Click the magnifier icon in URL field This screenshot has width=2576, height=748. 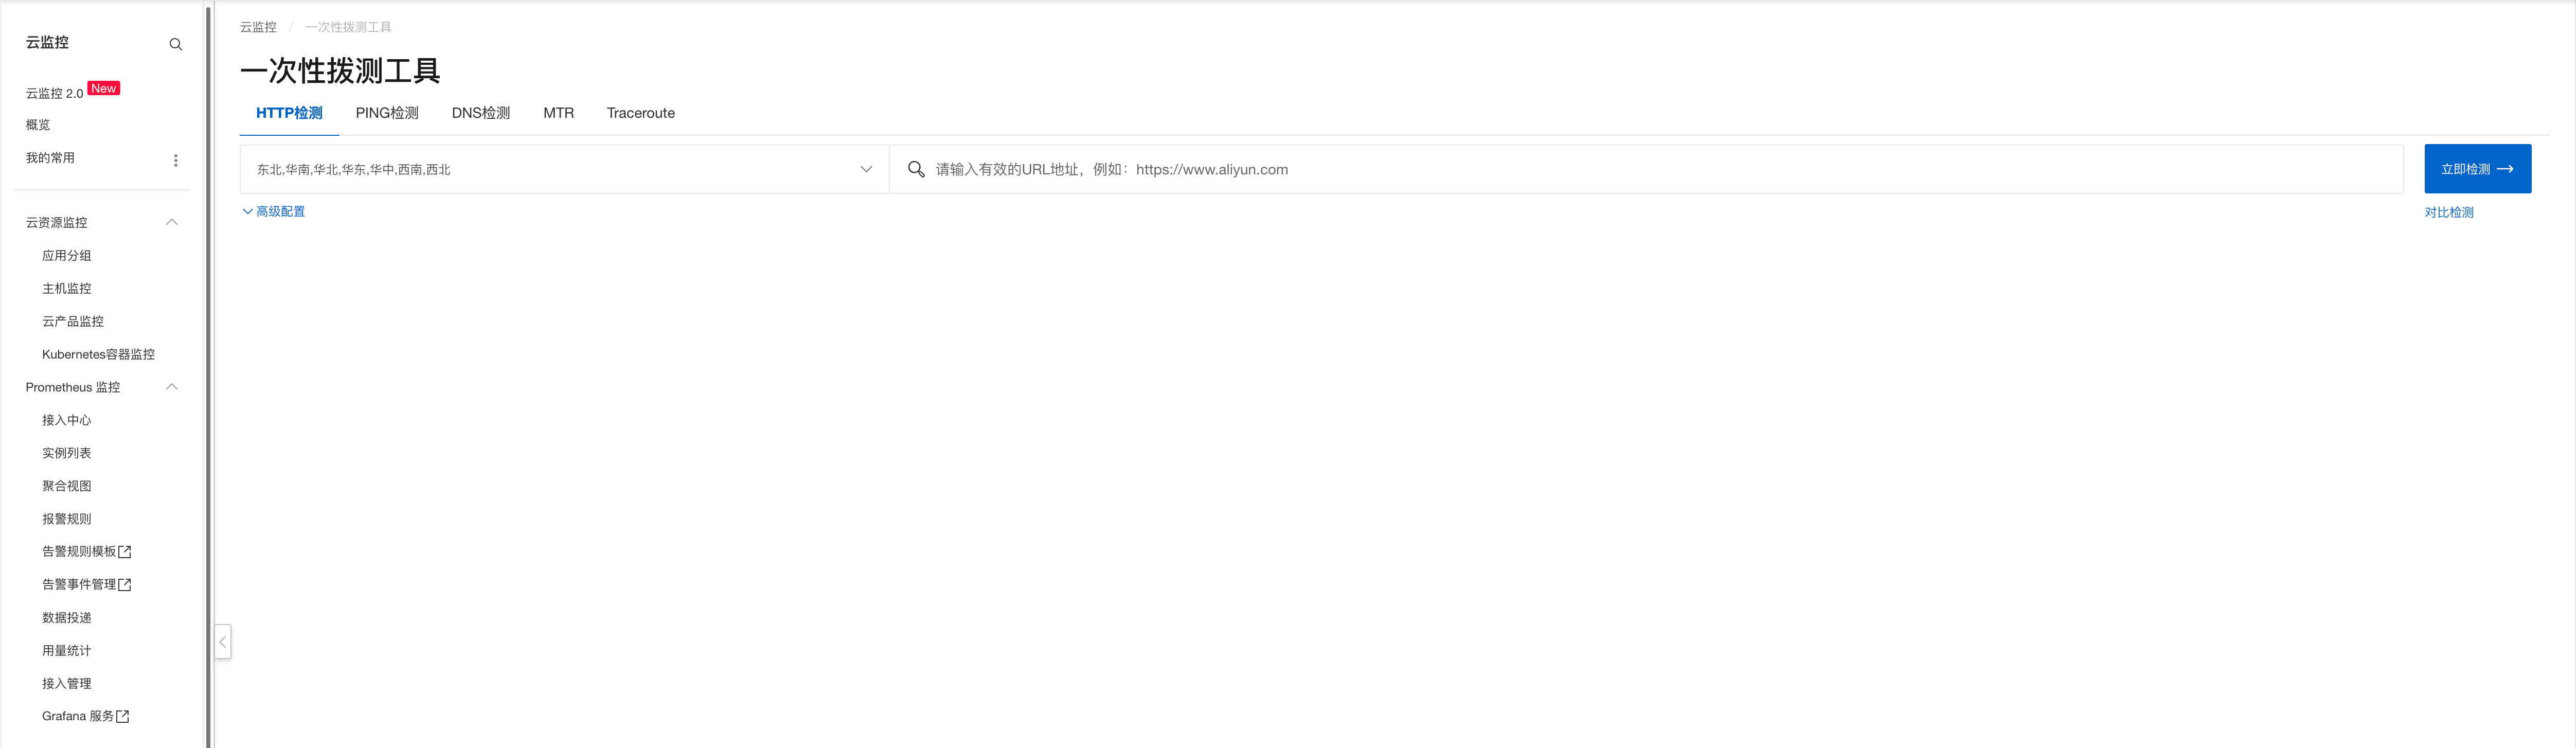[x=915, y=170]
